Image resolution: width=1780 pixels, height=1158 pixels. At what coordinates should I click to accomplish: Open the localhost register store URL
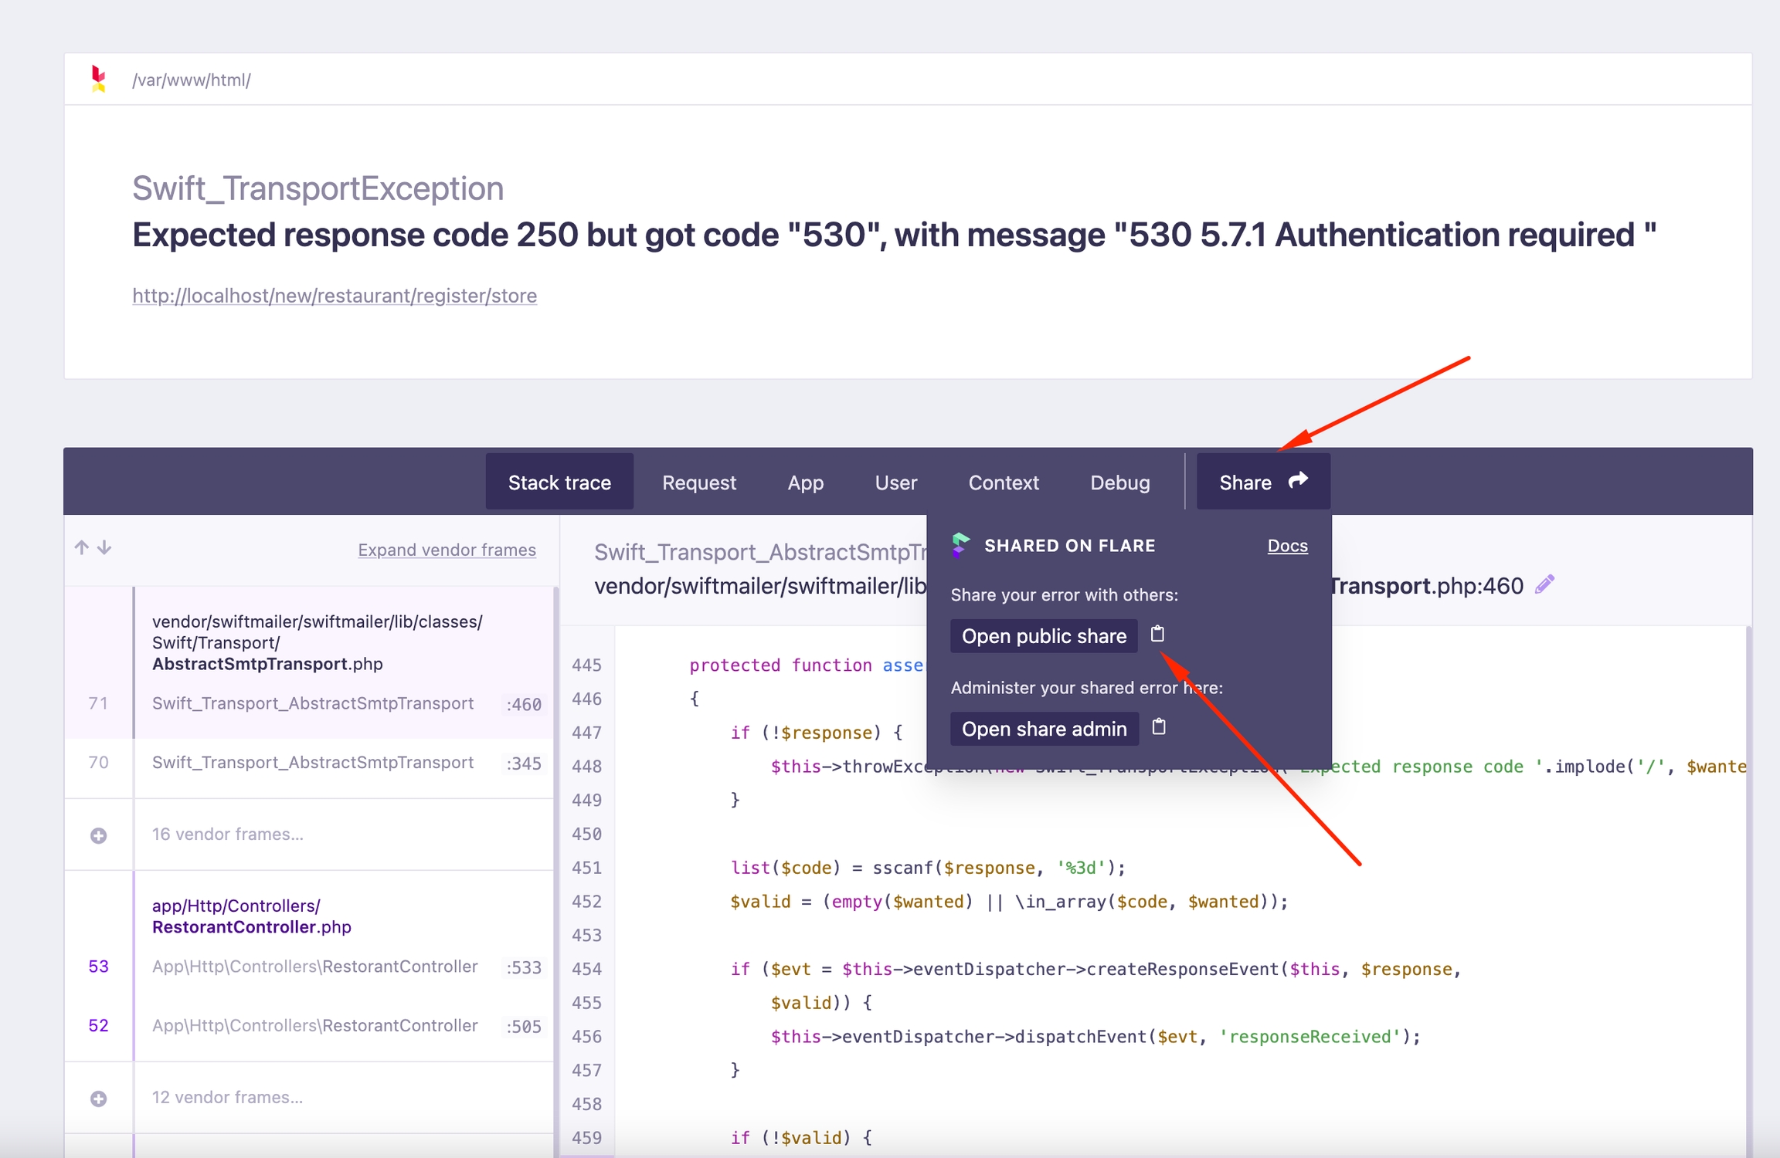tap(335, 296)
